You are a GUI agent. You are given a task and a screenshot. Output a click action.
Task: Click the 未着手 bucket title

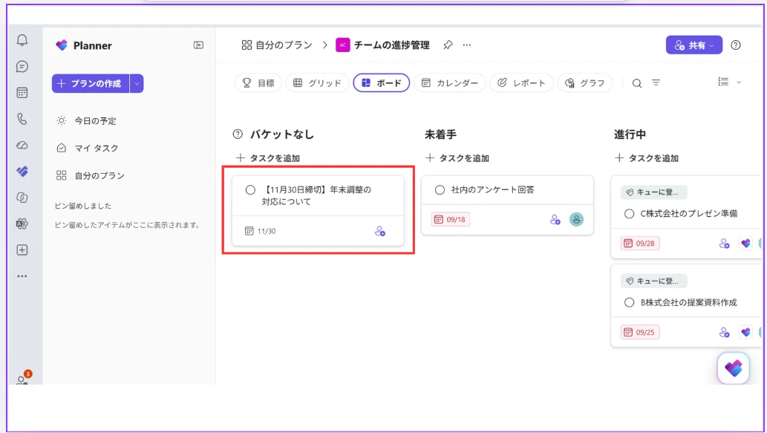tap(441, 134)
